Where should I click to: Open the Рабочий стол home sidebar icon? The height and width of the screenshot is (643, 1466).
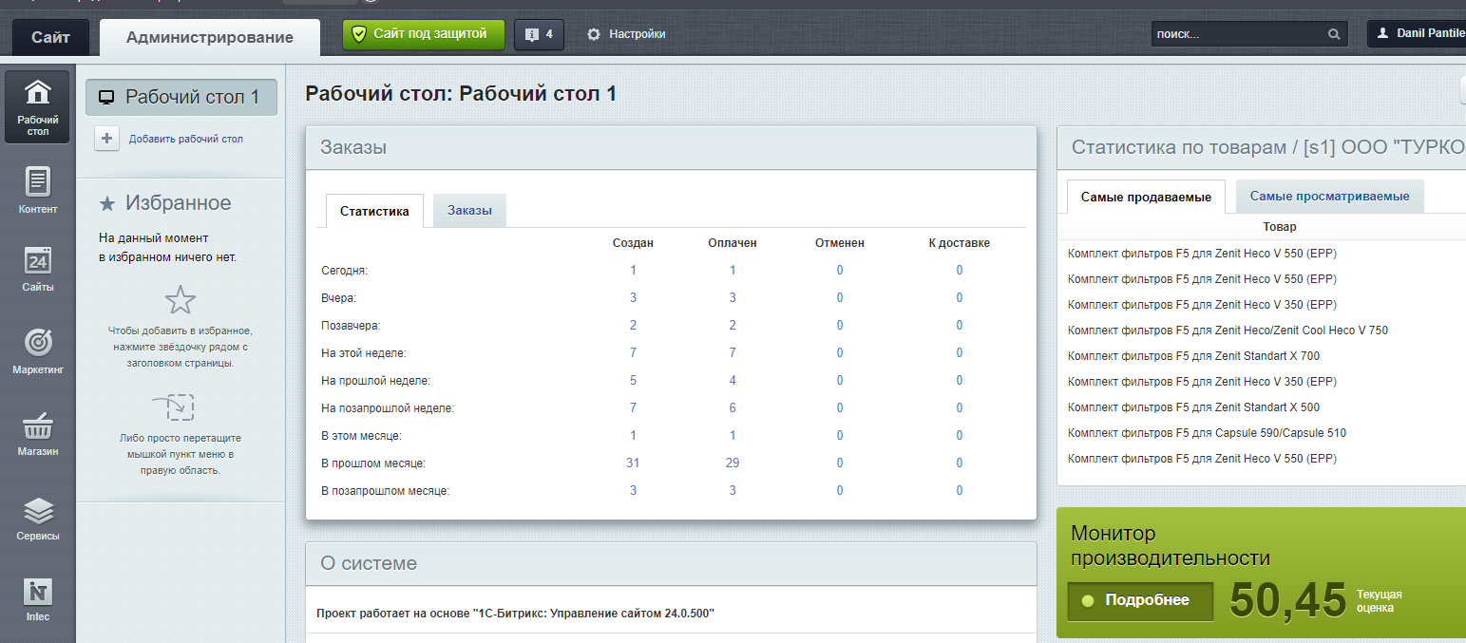click(37, 107)
